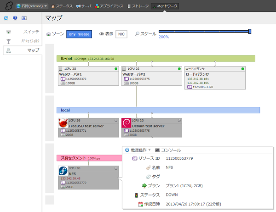Click the Fedora logo on NFS server
The height and width of the screenshot is (212, 276).
[x=63, y=171]
